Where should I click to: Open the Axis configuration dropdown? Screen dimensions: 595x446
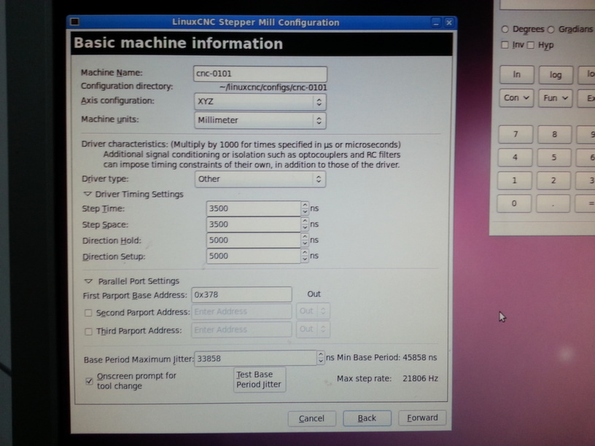click(260, 101)
